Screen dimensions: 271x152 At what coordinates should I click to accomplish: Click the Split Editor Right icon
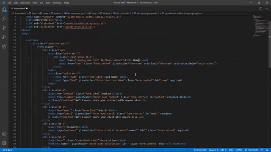tap(261, 8)
